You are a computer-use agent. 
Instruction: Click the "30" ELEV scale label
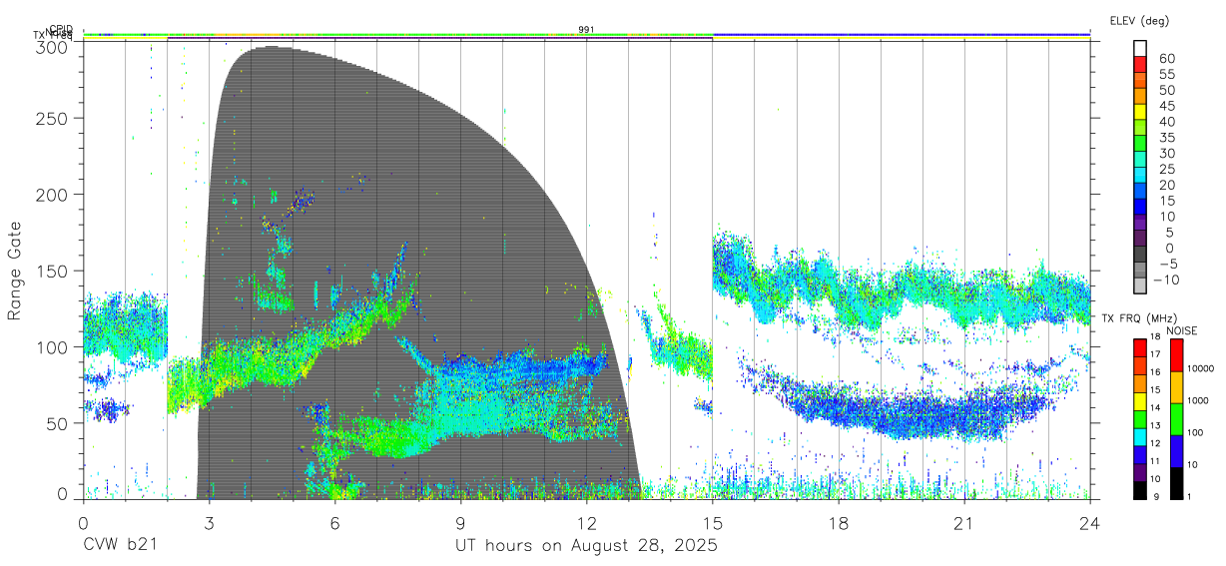coord(1167,153)
